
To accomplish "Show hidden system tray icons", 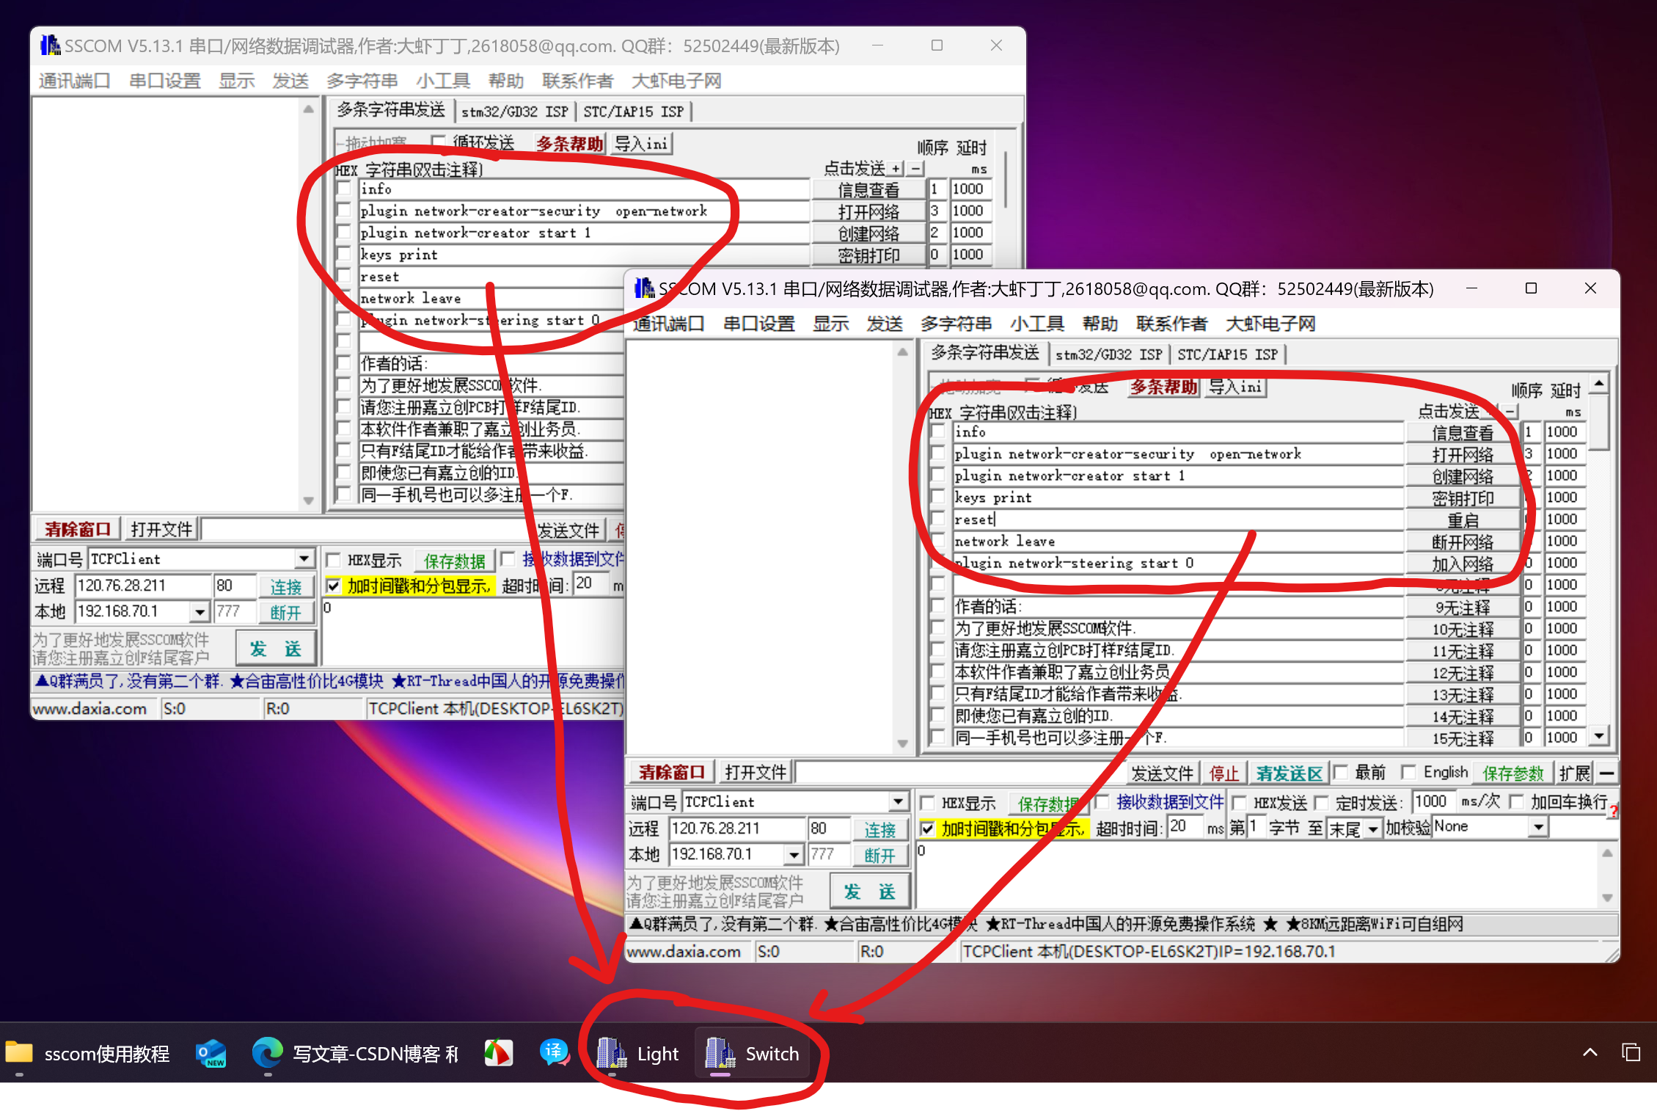I will point(1590,1052).
